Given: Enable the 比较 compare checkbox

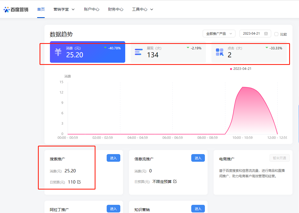Looking at the screenshot, I should point(276,34).
